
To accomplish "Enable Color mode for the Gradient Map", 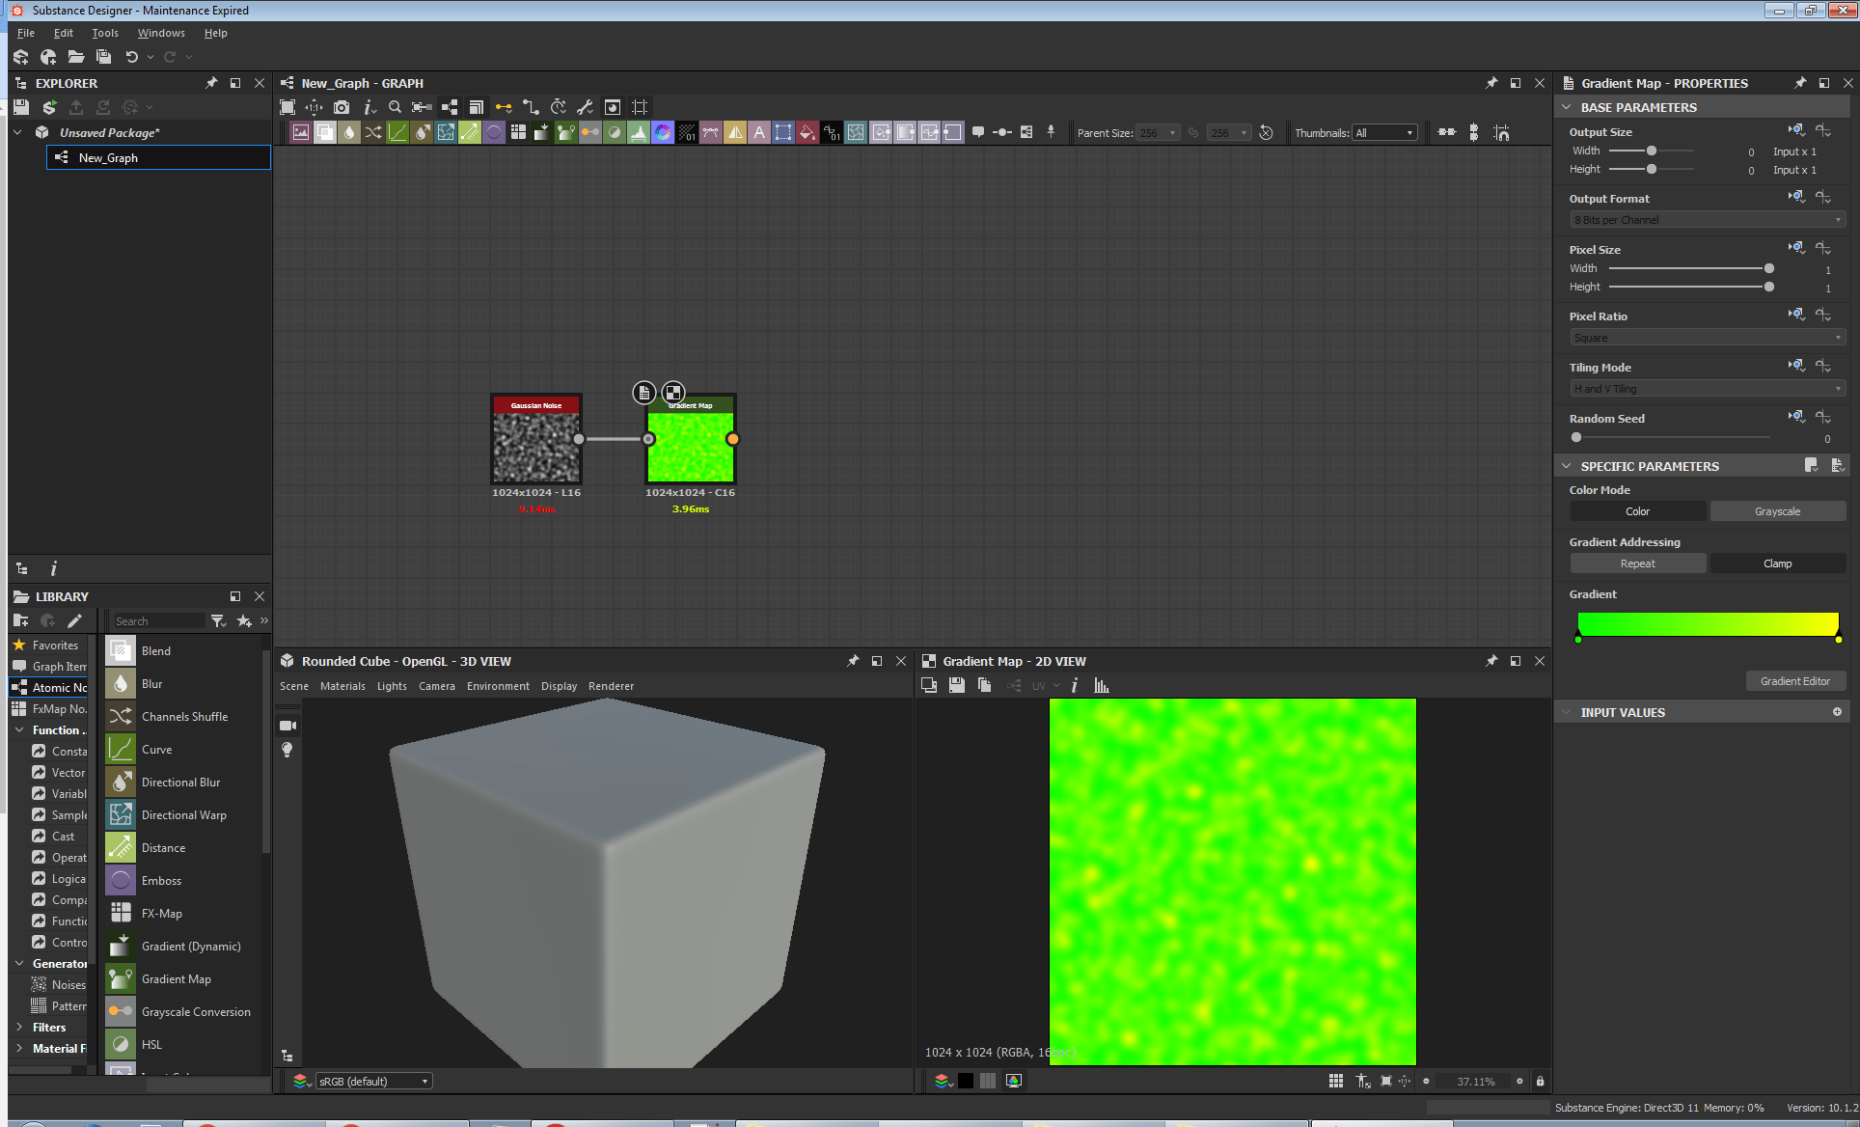I will pyautogui.click(x=1637, y=510).
